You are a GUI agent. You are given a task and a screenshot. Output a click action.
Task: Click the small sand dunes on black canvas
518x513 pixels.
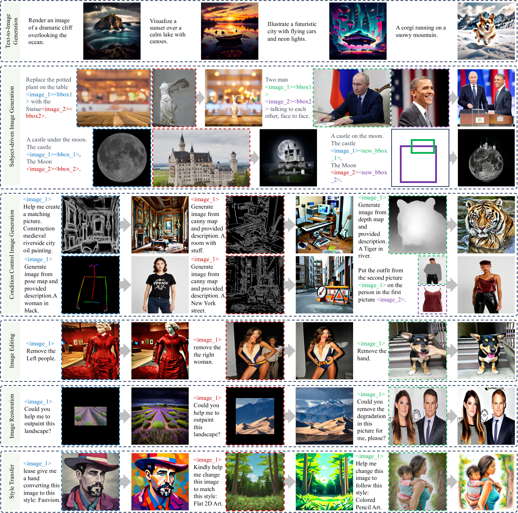click(255, 416)
